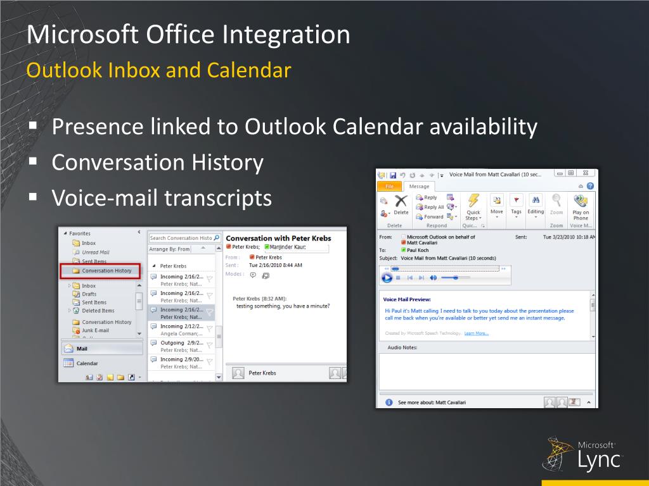Click the IM mode speech bubble icon

tap(253, 275)
